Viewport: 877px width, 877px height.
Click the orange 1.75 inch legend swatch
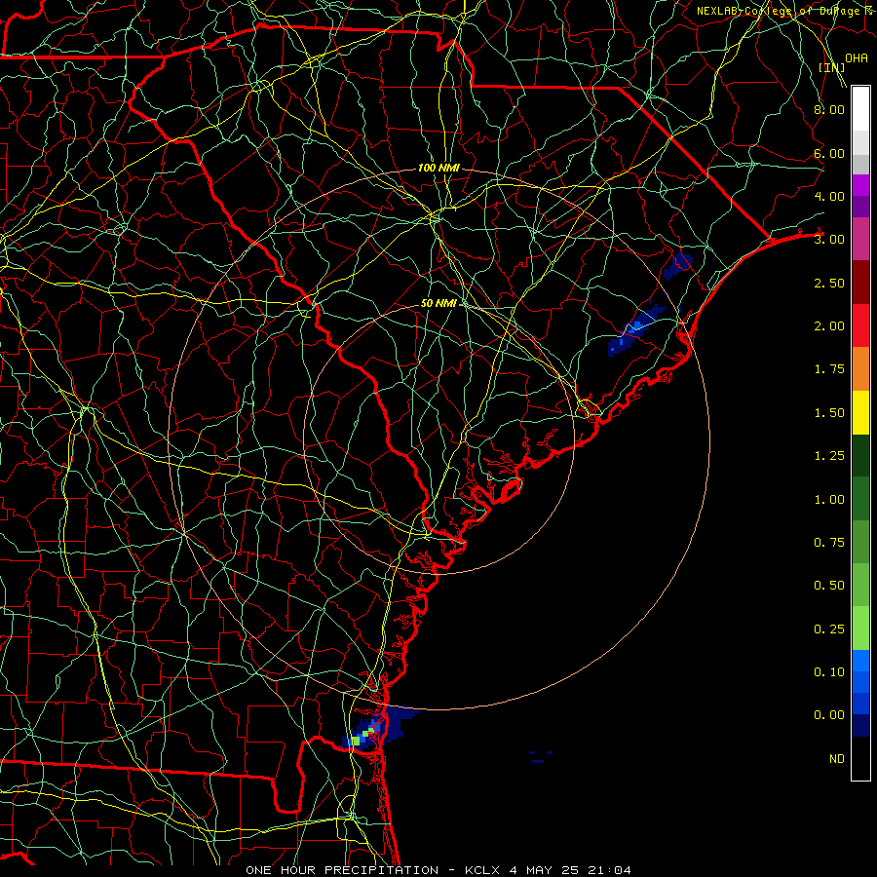[x=860, y=369]
